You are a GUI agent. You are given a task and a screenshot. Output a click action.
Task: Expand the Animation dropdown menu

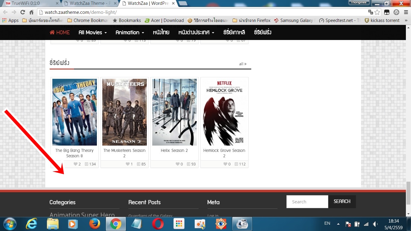point(130,32)
